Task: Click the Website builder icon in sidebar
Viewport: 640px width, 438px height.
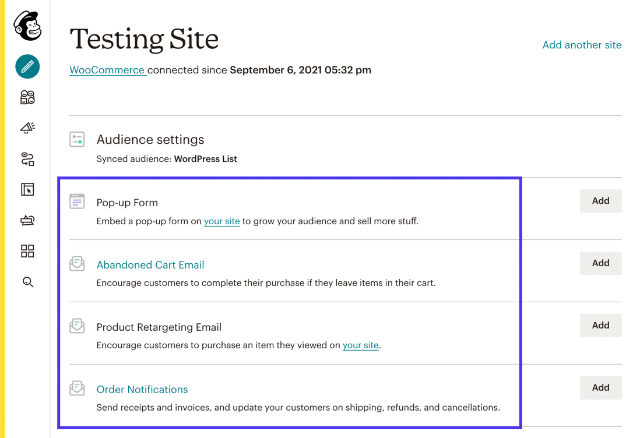Action: [x=27, y=189]
